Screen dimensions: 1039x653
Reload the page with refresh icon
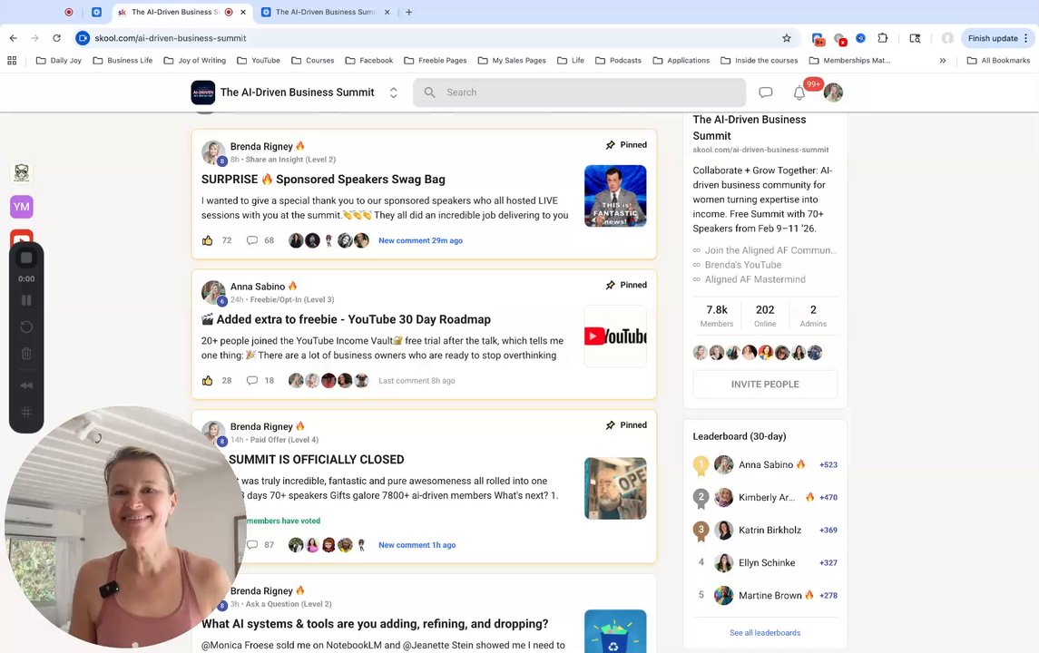[57, 38]
